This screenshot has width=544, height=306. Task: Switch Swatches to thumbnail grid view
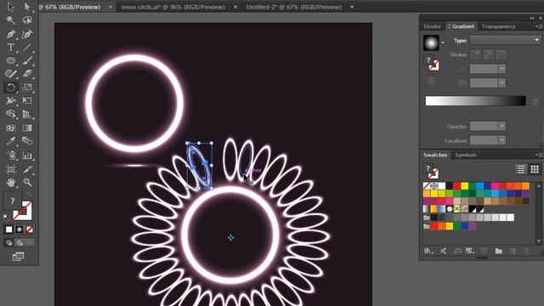(535, 169)
